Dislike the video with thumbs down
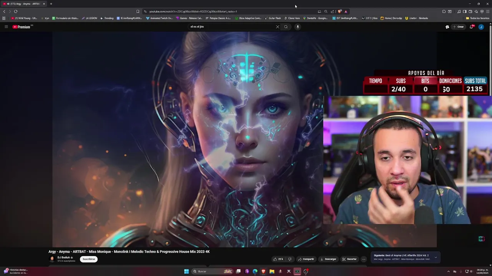 290,259
